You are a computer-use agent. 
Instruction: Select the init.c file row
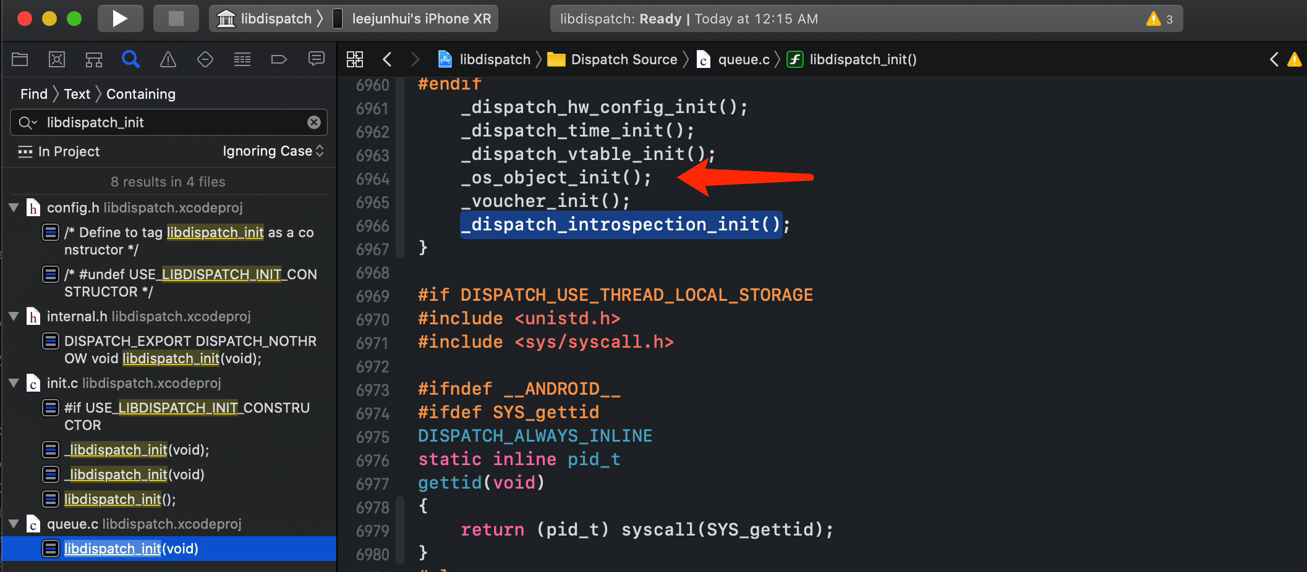(x=168, y=383)
